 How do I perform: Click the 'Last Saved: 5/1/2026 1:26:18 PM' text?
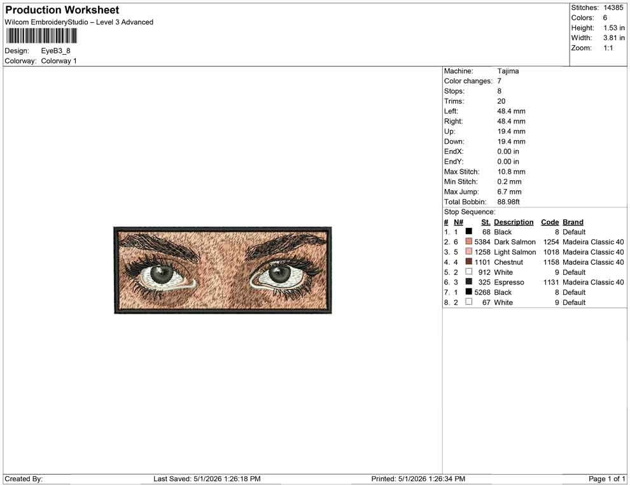pos(207,479)
